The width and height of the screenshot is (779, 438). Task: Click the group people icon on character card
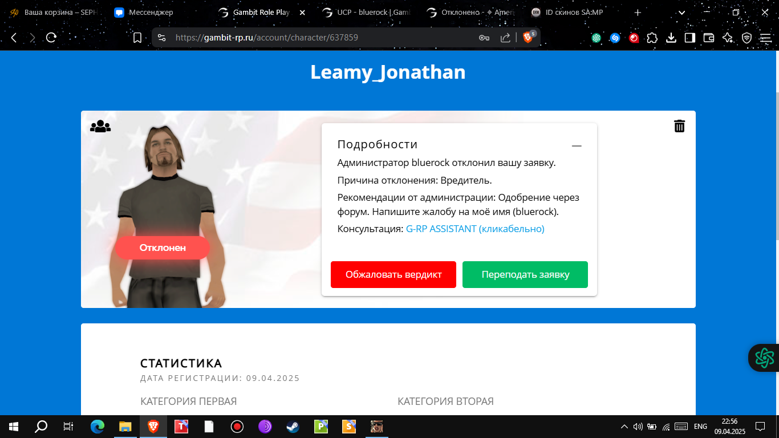[x=100, y=126]
